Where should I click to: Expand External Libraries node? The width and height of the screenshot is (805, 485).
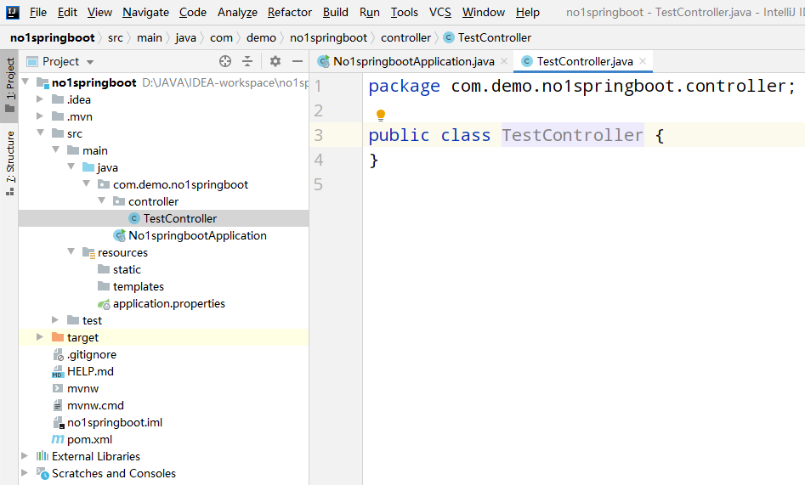coord(25,456)
